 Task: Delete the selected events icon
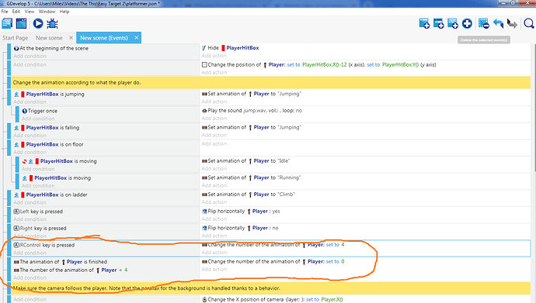pos(484,23)
